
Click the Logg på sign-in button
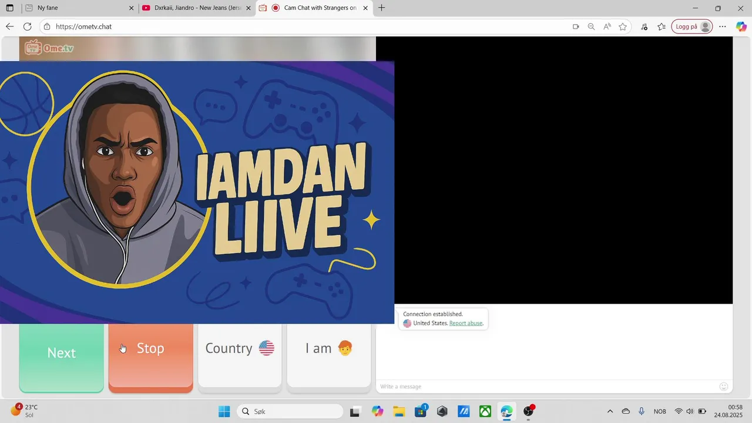[x=692, y=26]
